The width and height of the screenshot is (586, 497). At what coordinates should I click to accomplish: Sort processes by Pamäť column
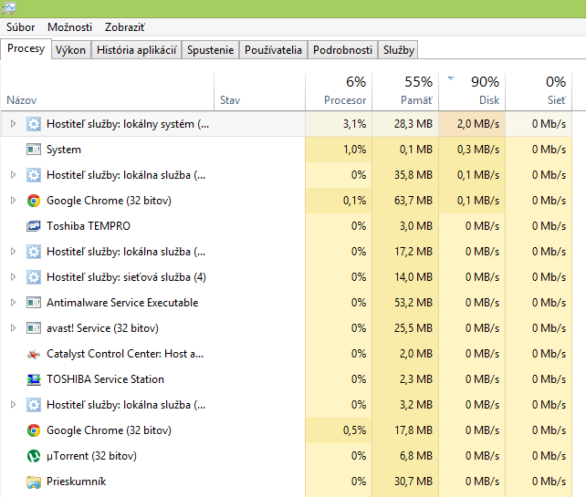[416, 91]
